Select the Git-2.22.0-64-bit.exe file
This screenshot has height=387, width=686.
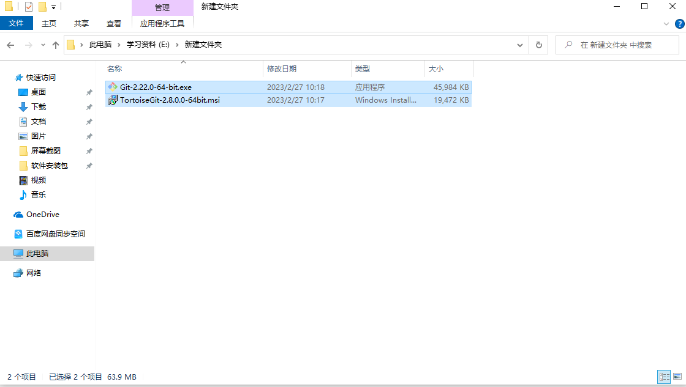coord(288,87)
